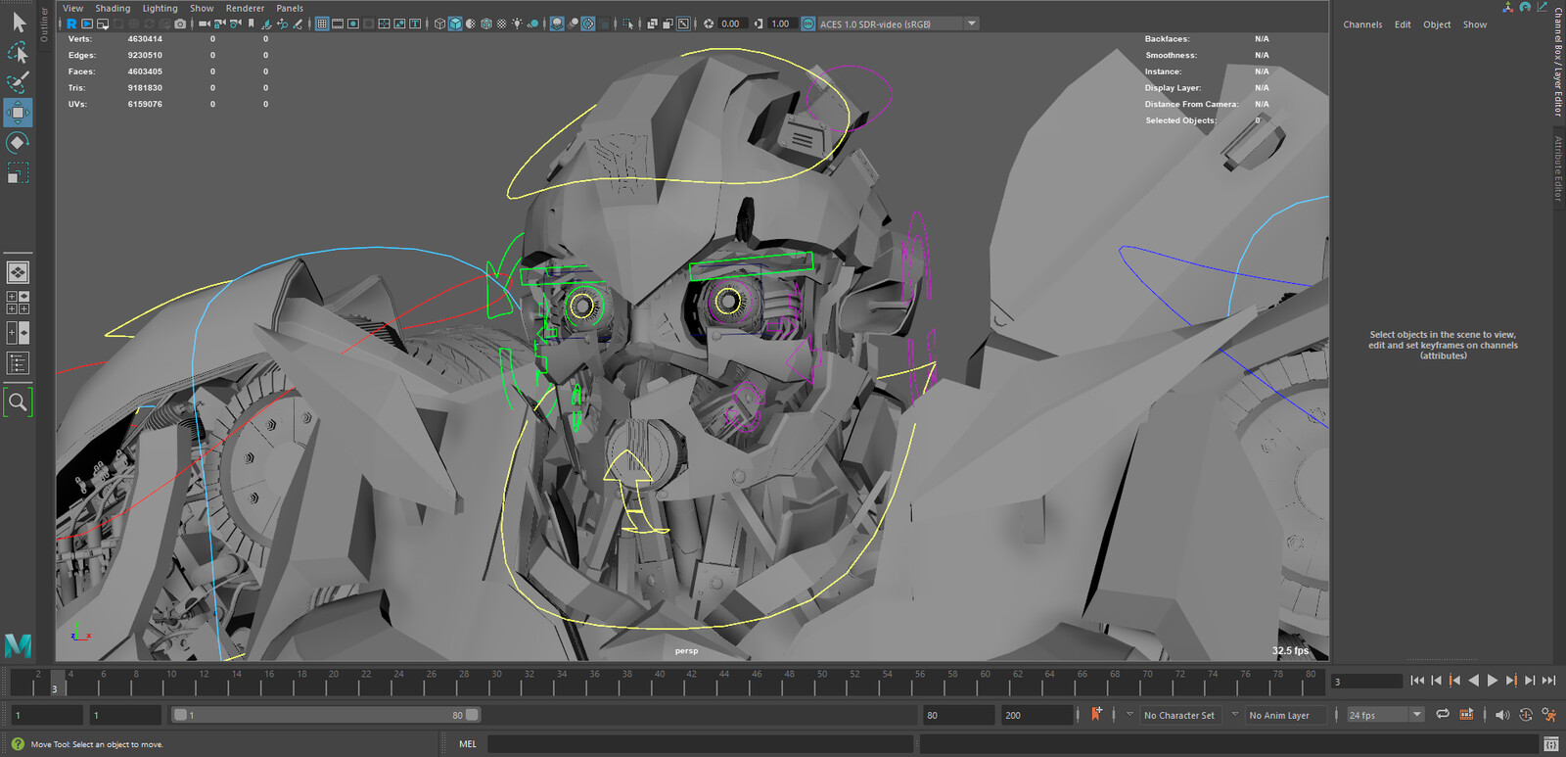Click the viewport camera snapshot icon
1566x757 pixels.
(180, 24)
